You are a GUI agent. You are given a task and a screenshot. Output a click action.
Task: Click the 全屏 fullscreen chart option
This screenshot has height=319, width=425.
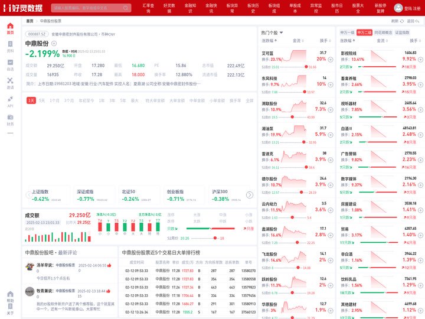click(x=249, y=100)
